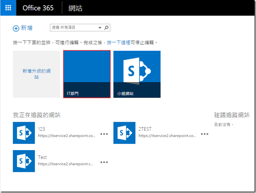This screenshot has height=193, width=256.
Task: Click the SharePoint icon for Test site
Action: click(24, 161)
